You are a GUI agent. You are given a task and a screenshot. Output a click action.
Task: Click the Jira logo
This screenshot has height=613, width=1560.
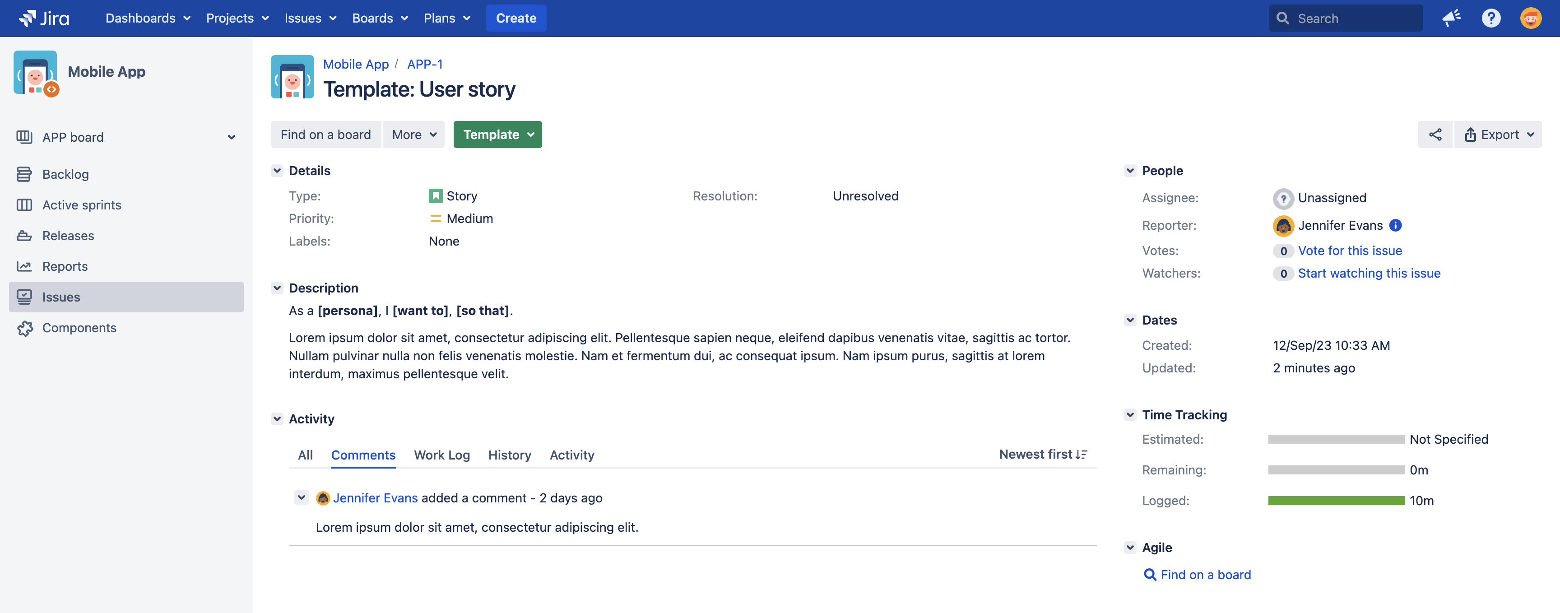point(45,18)
